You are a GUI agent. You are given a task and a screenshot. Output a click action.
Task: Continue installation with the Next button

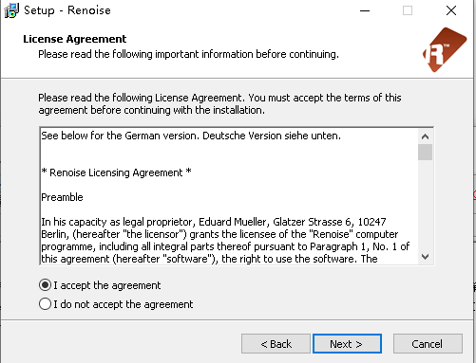tap(347, 344)
